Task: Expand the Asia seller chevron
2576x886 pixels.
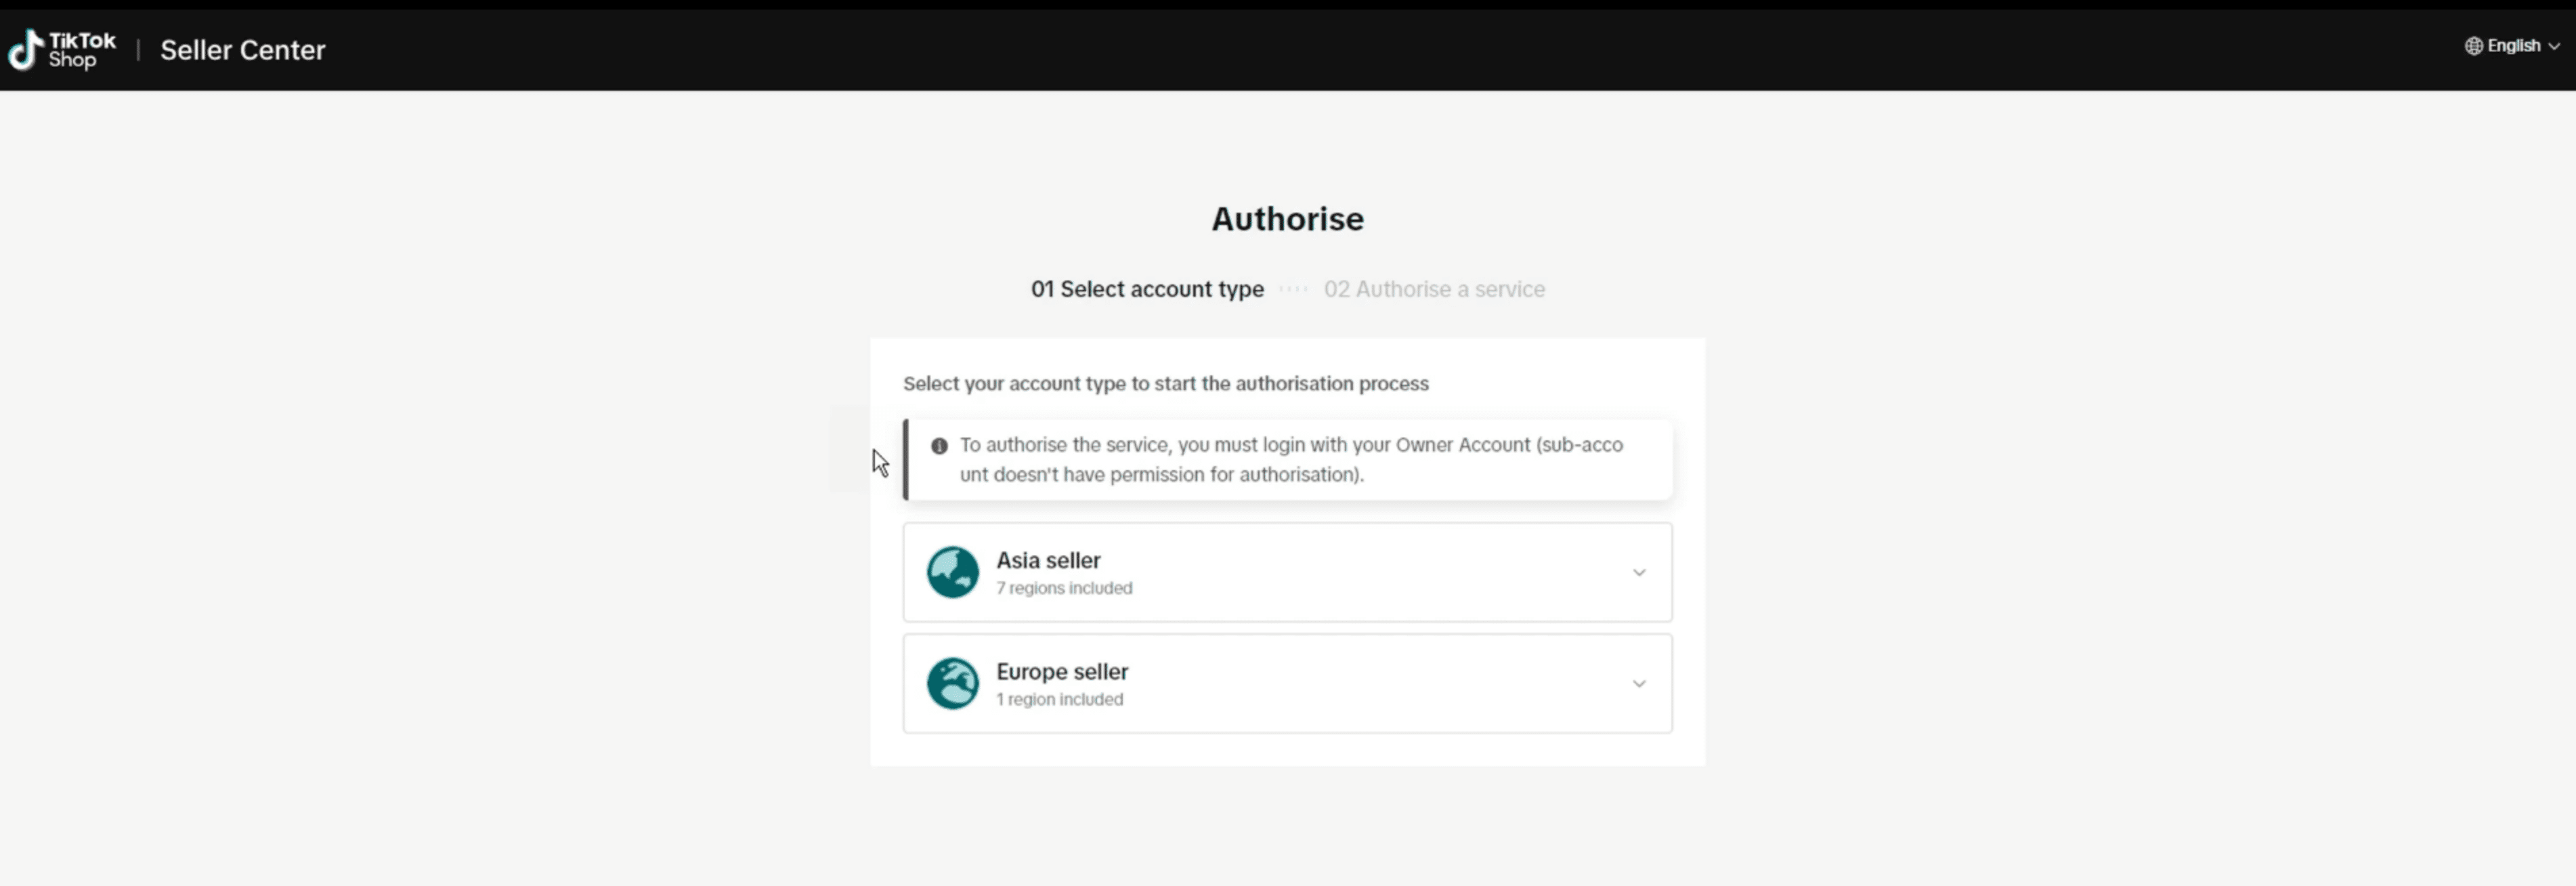Action: pyautogui.click(x=1639, y=573)
